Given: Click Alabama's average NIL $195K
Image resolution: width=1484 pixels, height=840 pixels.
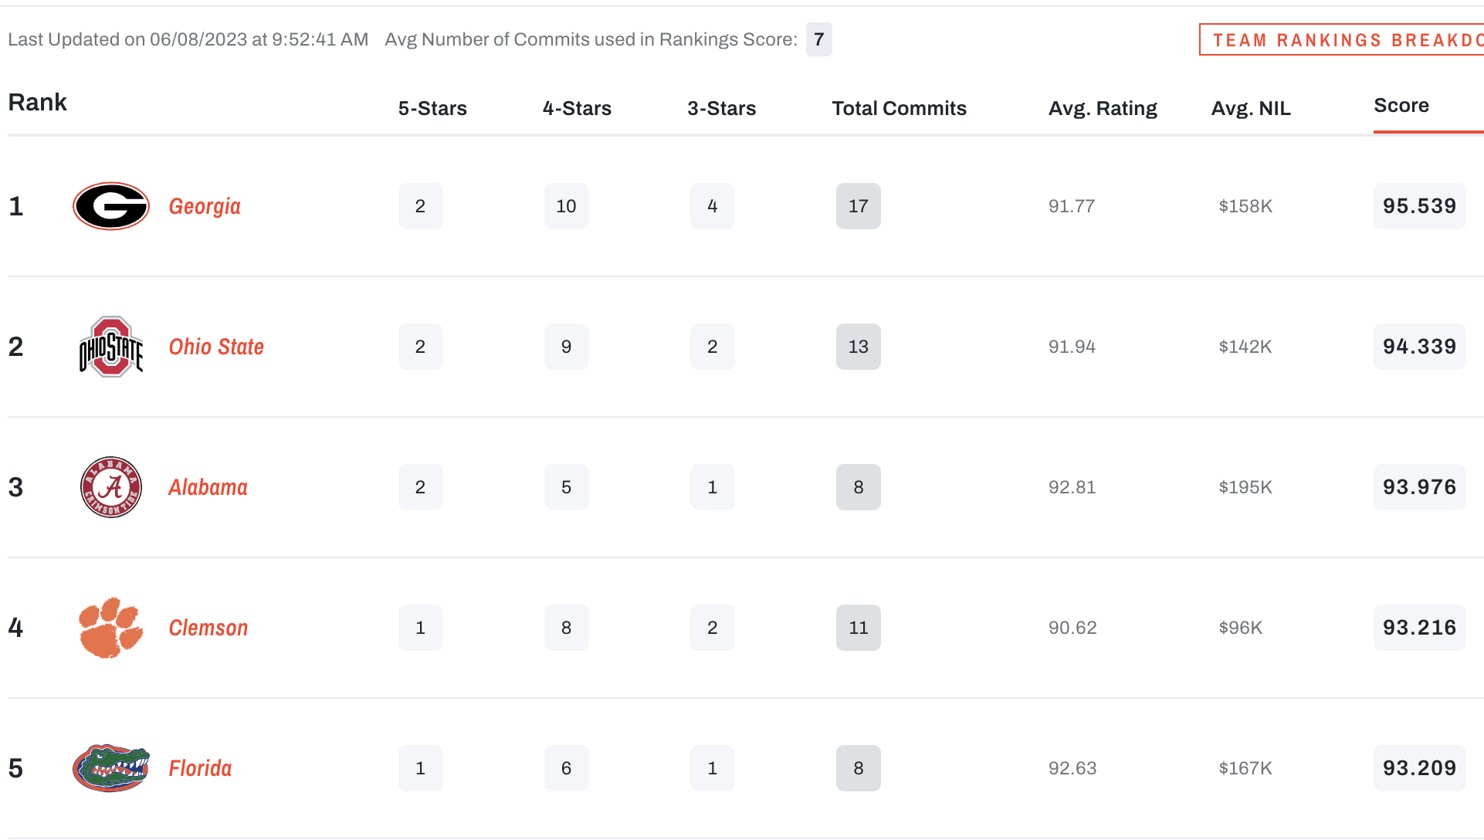Looking at the screenshot, I should (1245, 487).
